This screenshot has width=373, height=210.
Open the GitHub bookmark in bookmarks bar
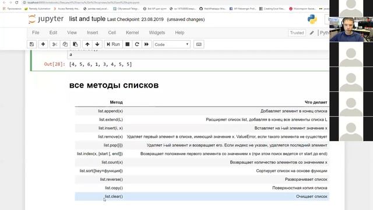[x=212, y=9]
